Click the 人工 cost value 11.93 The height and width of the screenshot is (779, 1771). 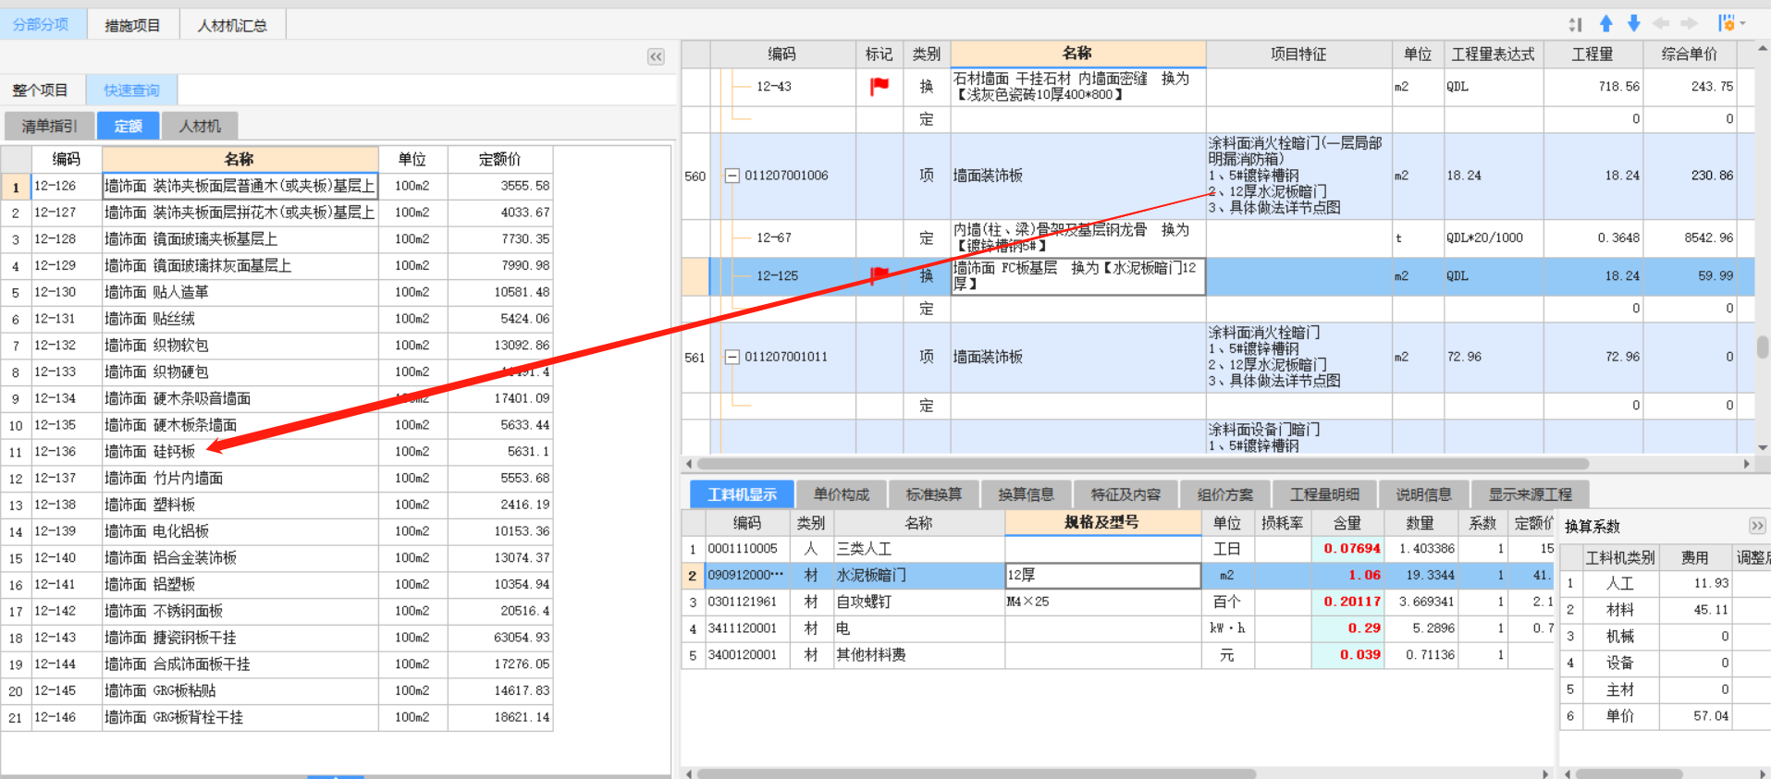1696,583
